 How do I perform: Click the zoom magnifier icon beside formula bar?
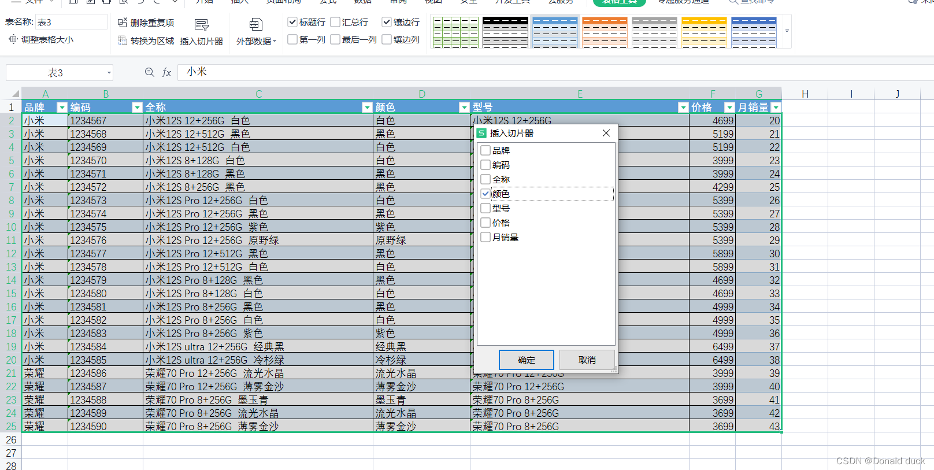pyautogui.click(x=150, y=72)
